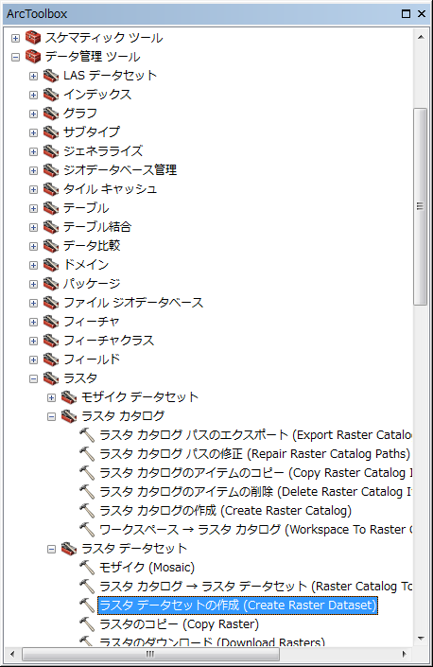The image size is (433, 667).
Task: Collapse the ラスタ toolset
Action: coord(33,379)
